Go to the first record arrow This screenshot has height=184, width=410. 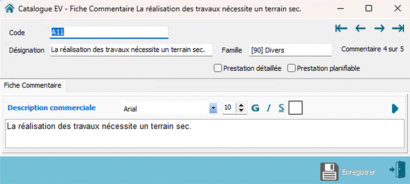click(x=341, y=28)
